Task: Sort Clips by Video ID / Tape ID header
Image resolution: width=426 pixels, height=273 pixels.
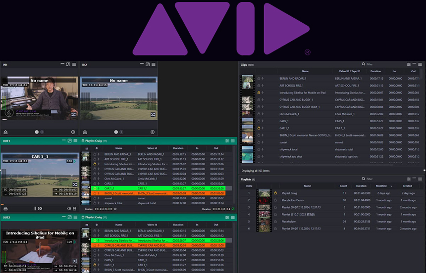Action: (x=349, y=71)
